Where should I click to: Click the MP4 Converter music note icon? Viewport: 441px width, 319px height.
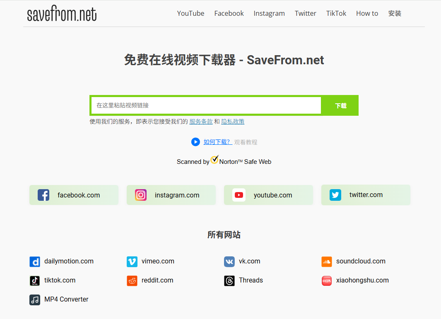[x=35, y=300]
